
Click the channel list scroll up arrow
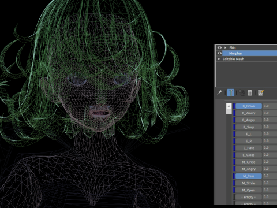[229, 106]
